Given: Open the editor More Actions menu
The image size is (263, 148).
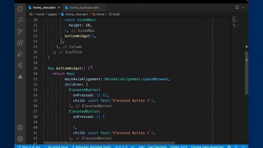Looking at the screenshot, I should (243, 7).
